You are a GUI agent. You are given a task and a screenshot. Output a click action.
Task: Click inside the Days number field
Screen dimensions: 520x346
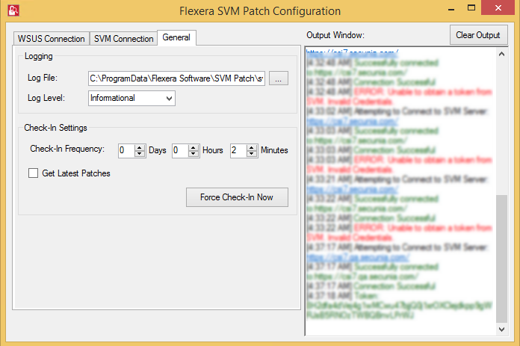tap(127, 151)
